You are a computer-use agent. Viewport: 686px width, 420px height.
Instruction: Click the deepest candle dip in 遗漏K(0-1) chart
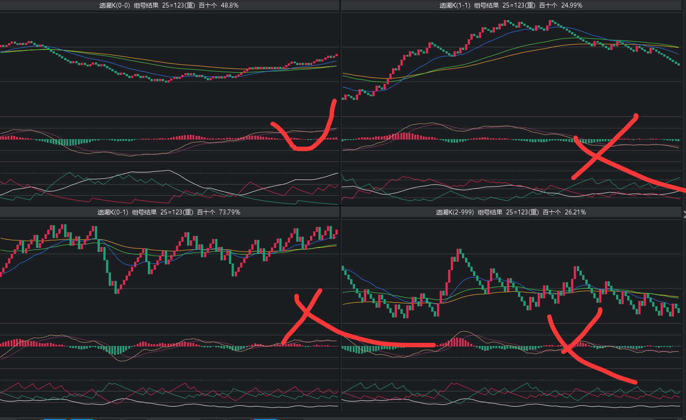tap(117, 289)
